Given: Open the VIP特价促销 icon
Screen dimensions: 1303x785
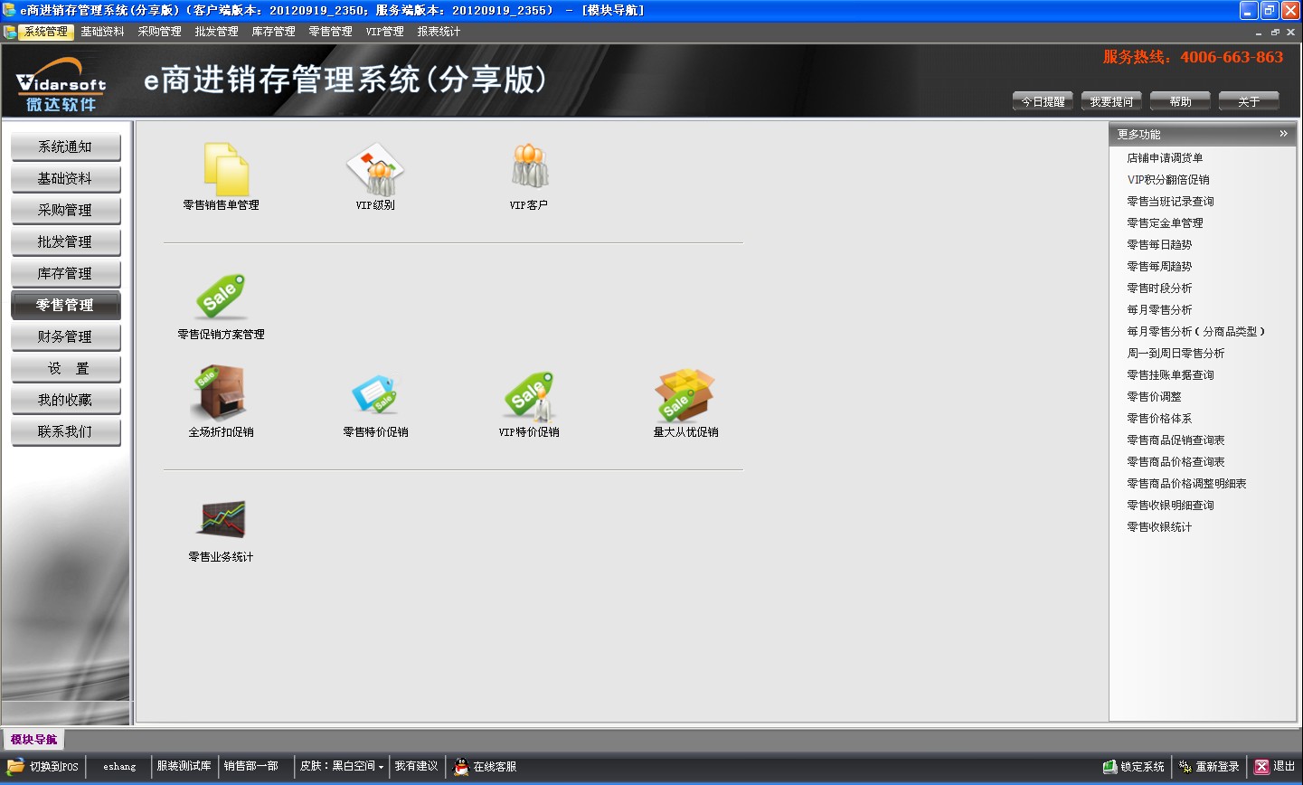Looking at the screenshot, I should pos(529,396).
